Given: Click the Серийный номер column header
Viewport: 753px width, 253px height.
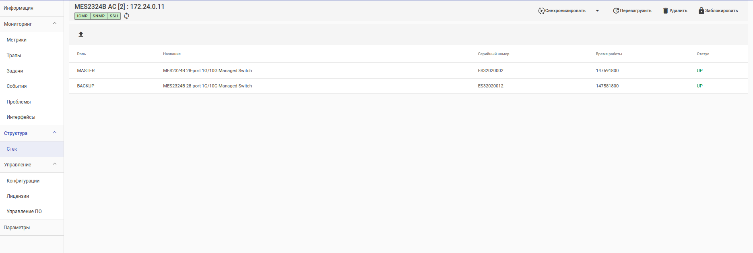Looking at the screenshot, I should pyautogui.click(x=493, y=54).
